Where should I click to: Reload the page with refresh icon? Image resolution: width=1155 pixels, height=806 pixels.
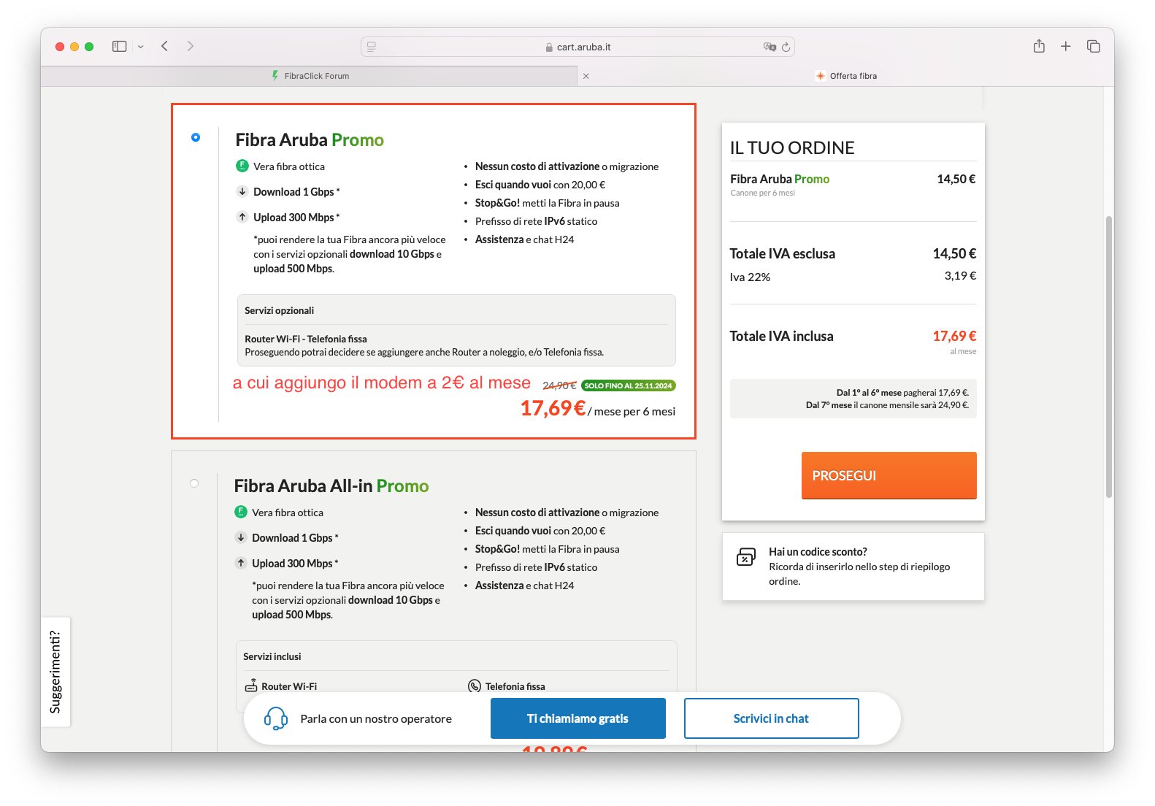786,47
